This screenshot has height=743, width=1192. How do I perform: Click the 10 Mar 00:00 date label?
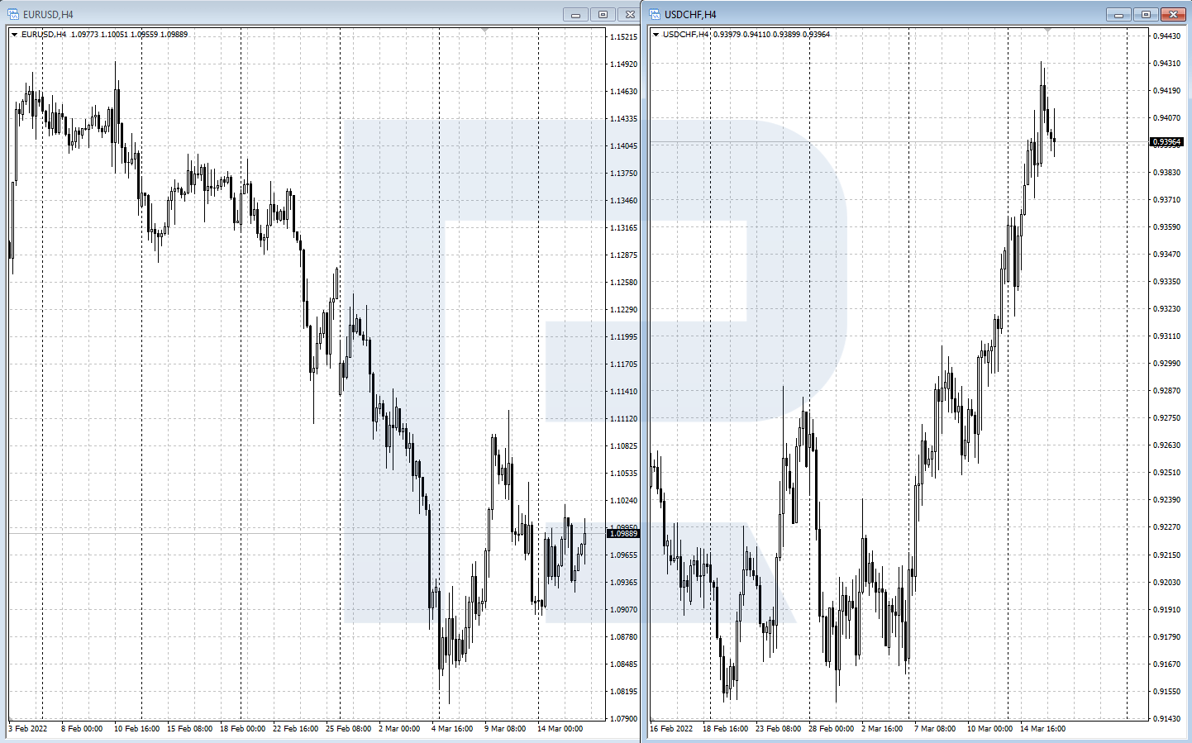(x=990, y=729)
